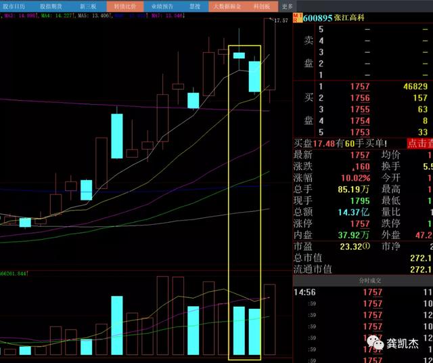Screen dimensions: 433x363
Task: Click the MA5: 13.406 indicator label
Action: click(95, 16)
